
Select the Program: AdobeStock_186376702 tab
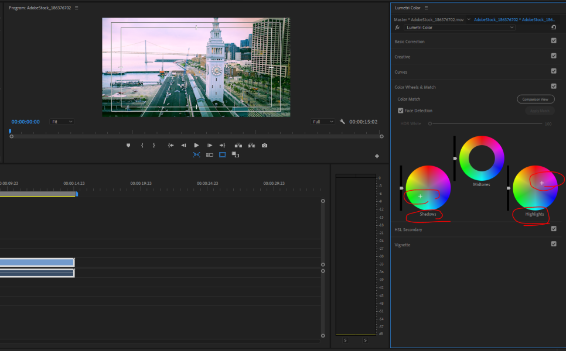(x=40, y=8)
